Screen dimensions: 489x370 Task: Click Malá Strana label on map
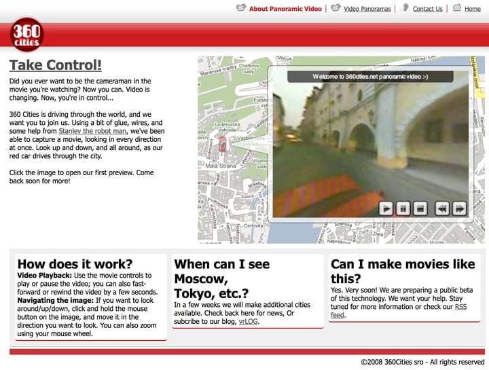click(x=221, y=166)
